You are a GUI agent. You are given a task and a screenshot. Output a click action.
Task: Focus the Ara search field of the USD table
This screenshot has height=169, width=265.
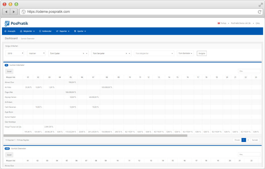[249, 154]
